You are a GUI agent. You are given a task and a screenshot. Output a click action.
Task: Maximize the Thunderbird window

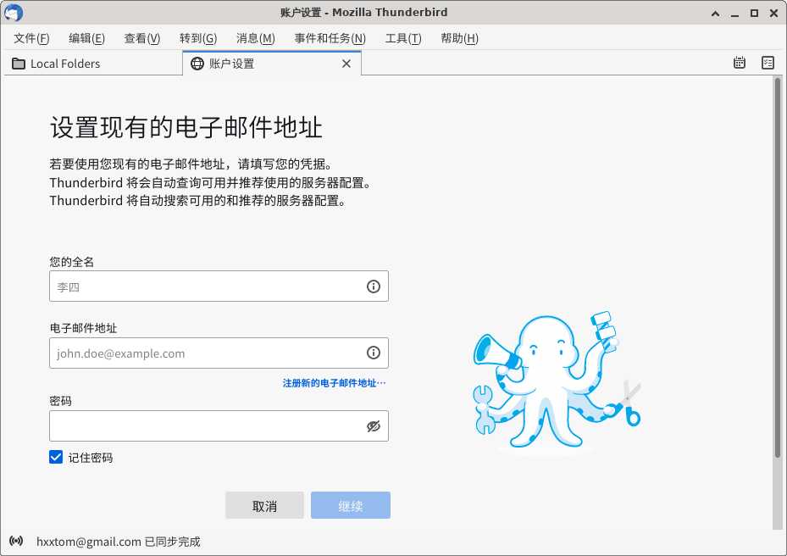754,14
